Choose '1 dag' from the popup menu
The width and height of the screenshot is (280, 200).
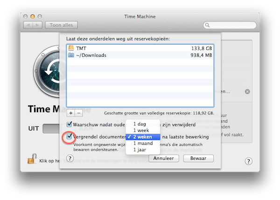click(143, 124)
